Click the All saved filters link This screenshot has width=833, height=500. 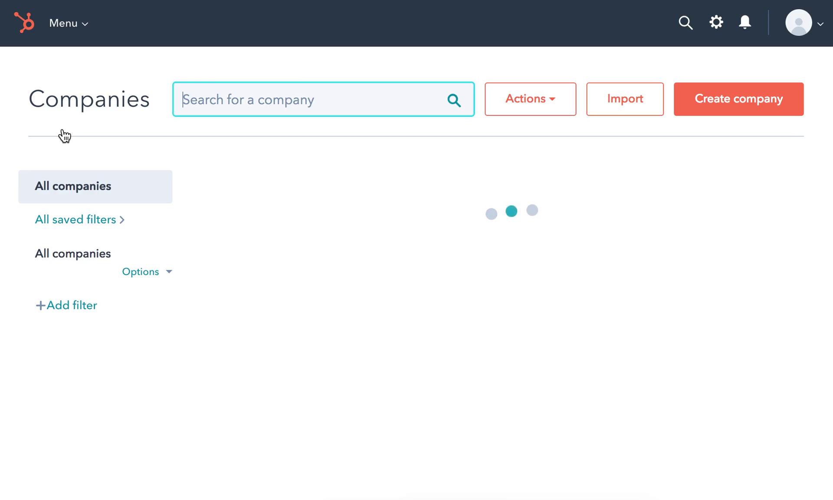[80, 220]
